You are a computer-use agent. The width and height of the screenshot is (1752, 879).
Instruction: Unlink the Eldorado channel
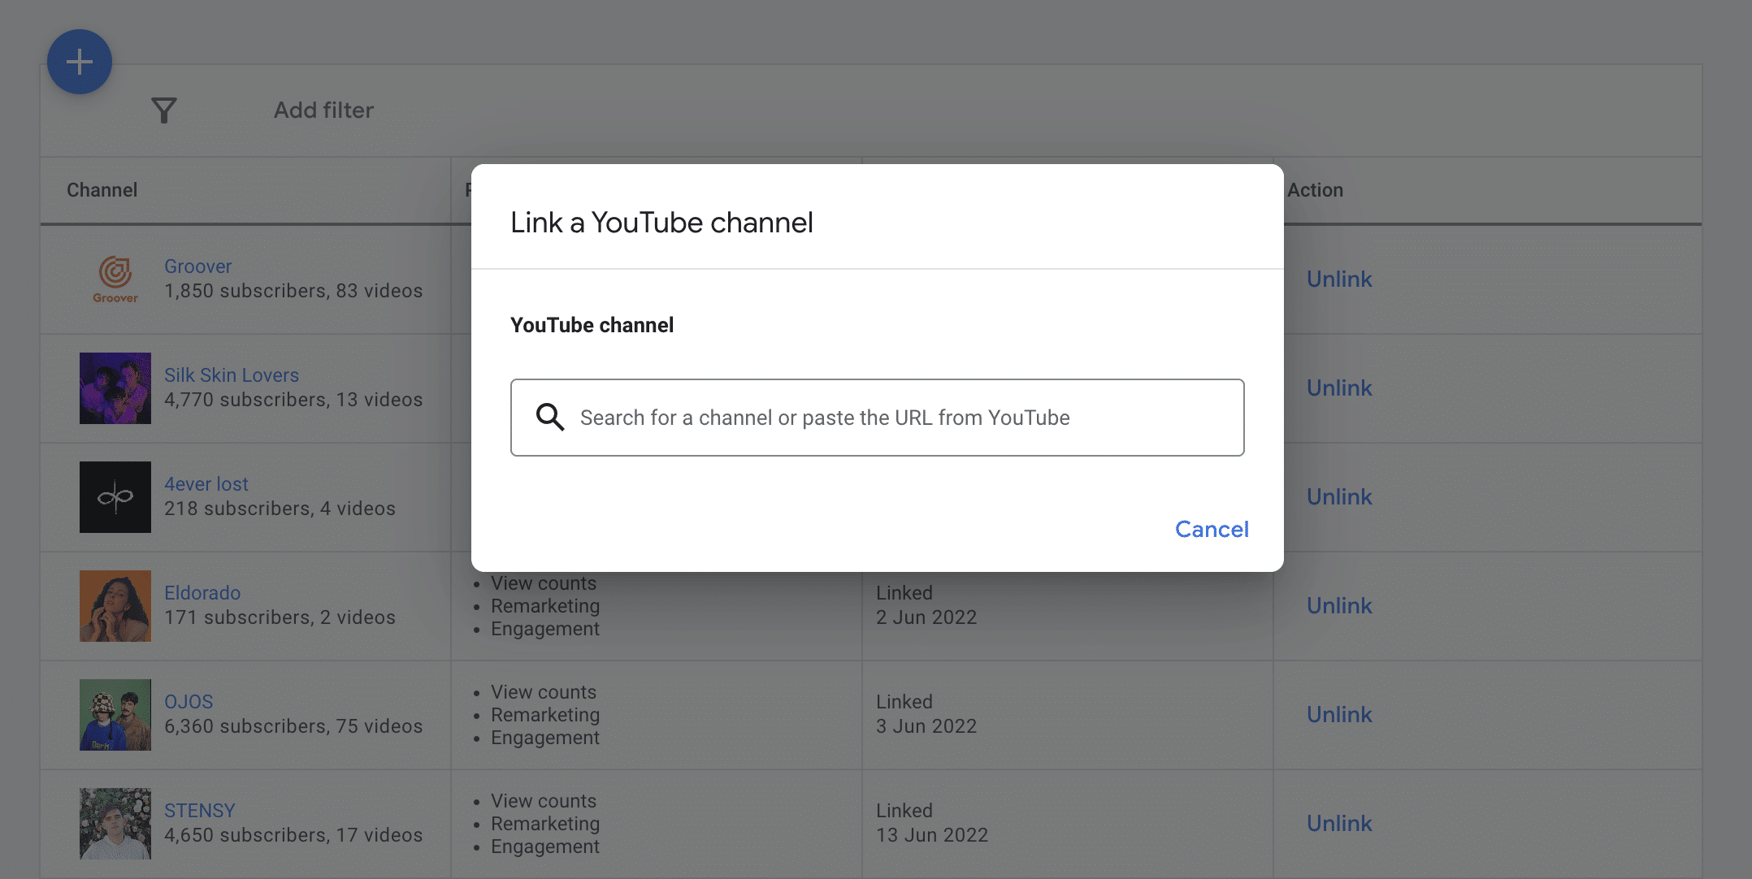tap(1339, 606)
